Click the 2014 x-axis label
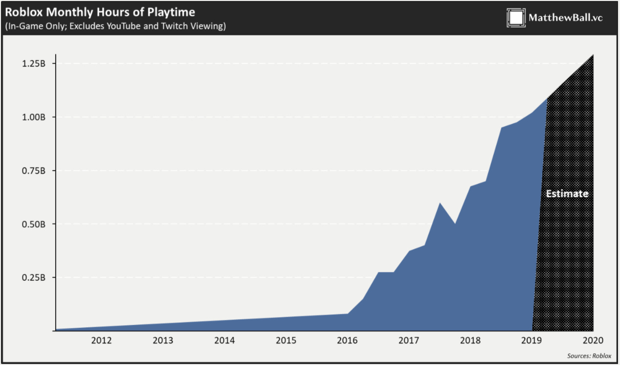Viewport: 620px width, 365px height. click(x=224, y=340)
